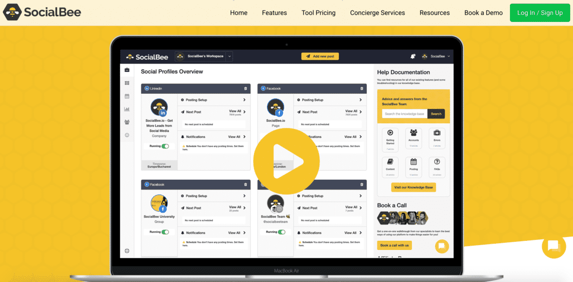Open the notification bell in app header
The image size is (573, 282).
tap(413, 56)
